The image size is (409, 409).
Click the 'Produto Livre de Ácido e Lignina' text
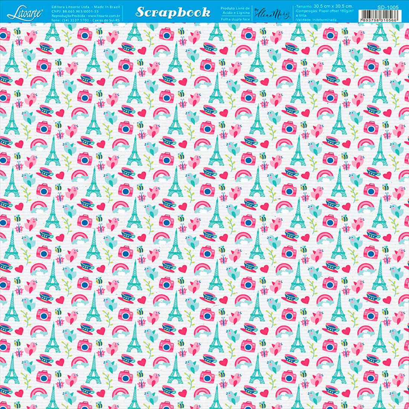pos(236,10)
